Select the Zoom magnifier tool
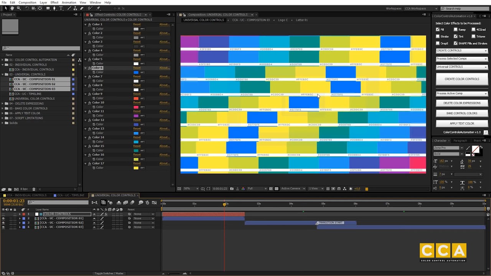 coord(19,8)
